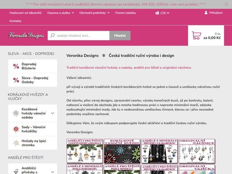Click the Veronika Designs signature text
The image size is (232, 174).
coord(80,132)
